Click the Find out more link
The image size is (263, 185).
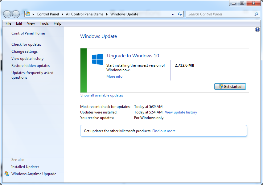[164, 131]
